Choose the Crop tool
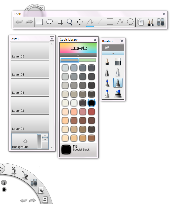This screenshot has height=204, width=173. pos(60,22)
